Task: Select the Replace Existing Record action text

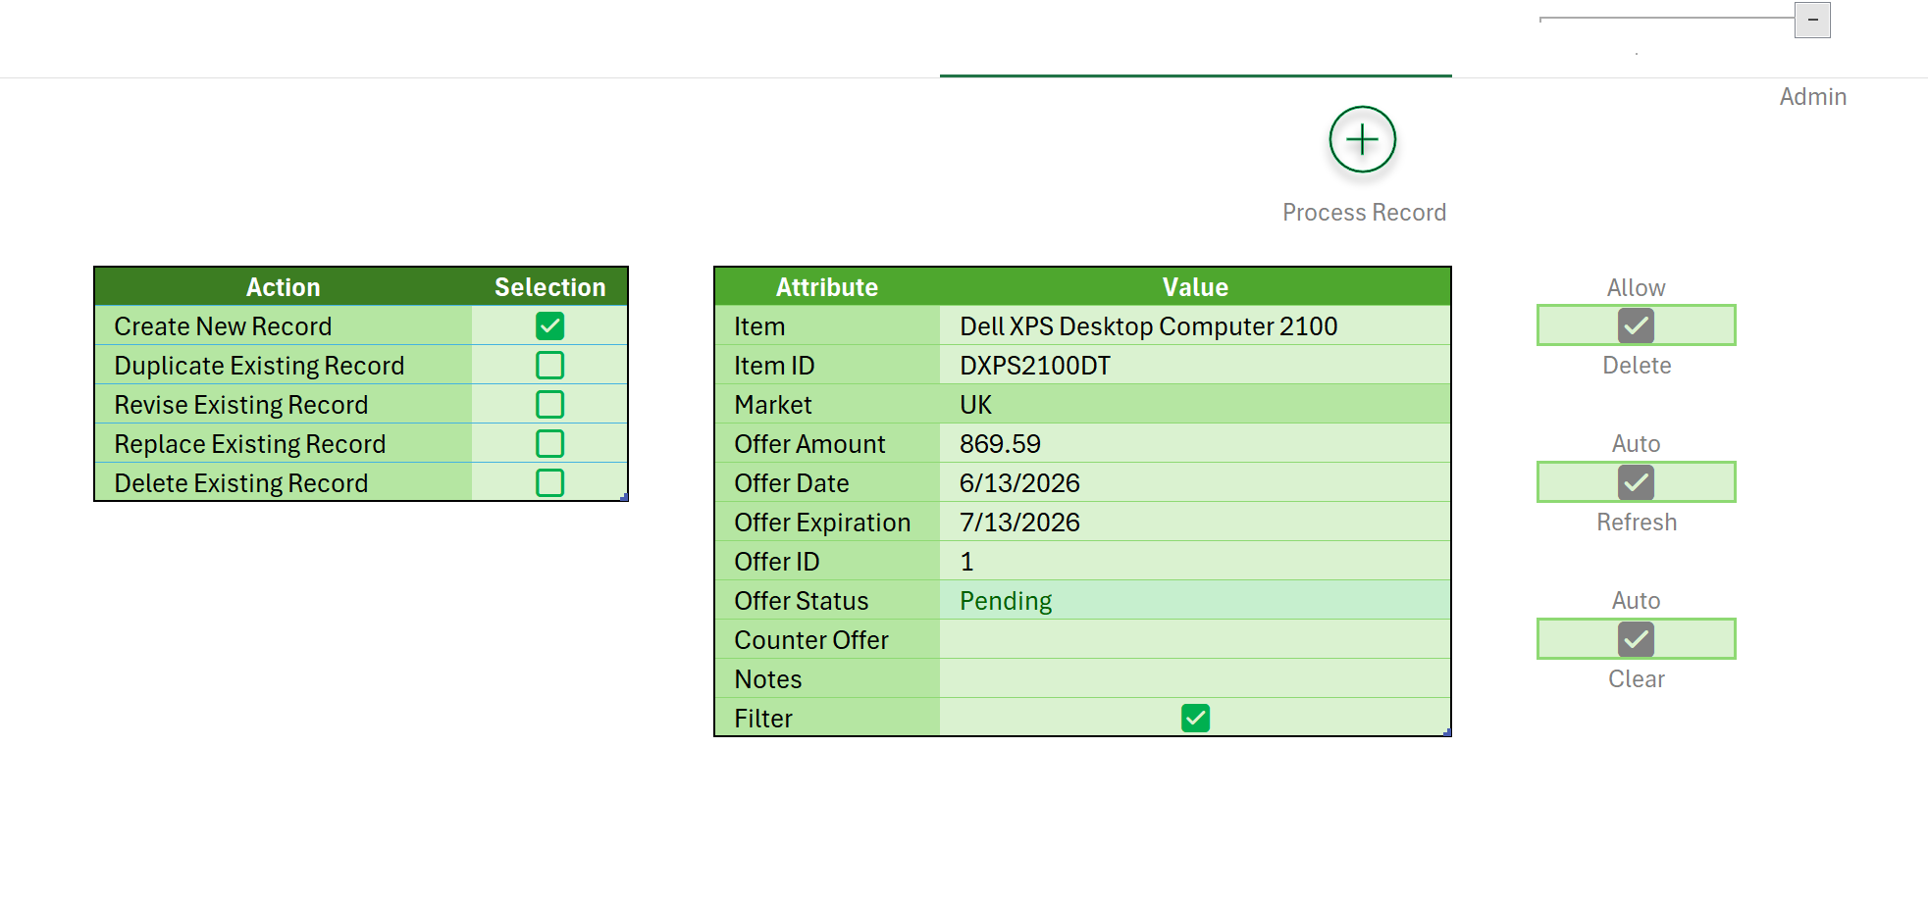Action: coord(250,444)
